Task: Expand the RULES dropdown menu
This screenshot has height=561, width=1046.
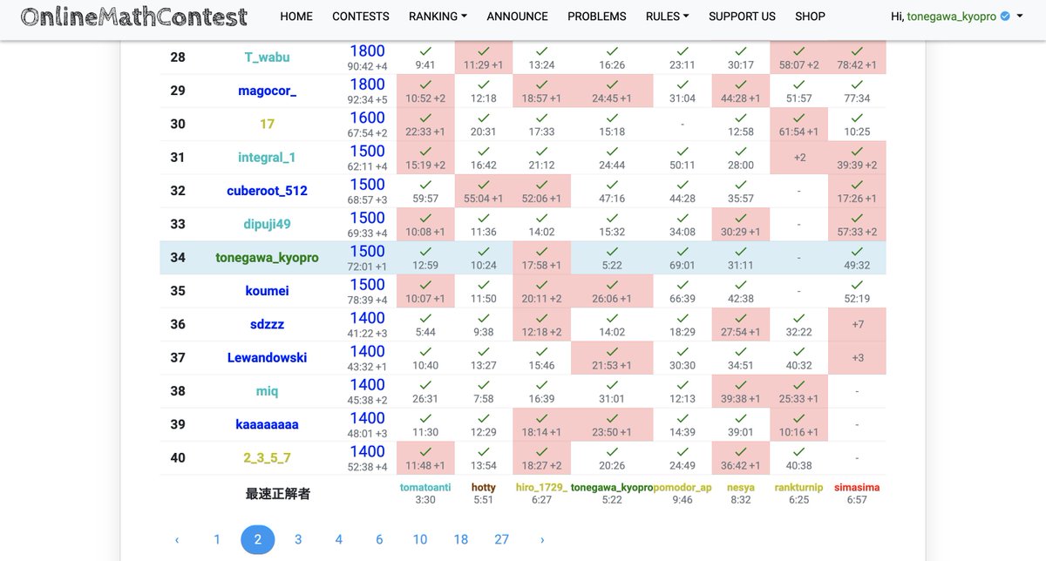Action: point(667,17)
